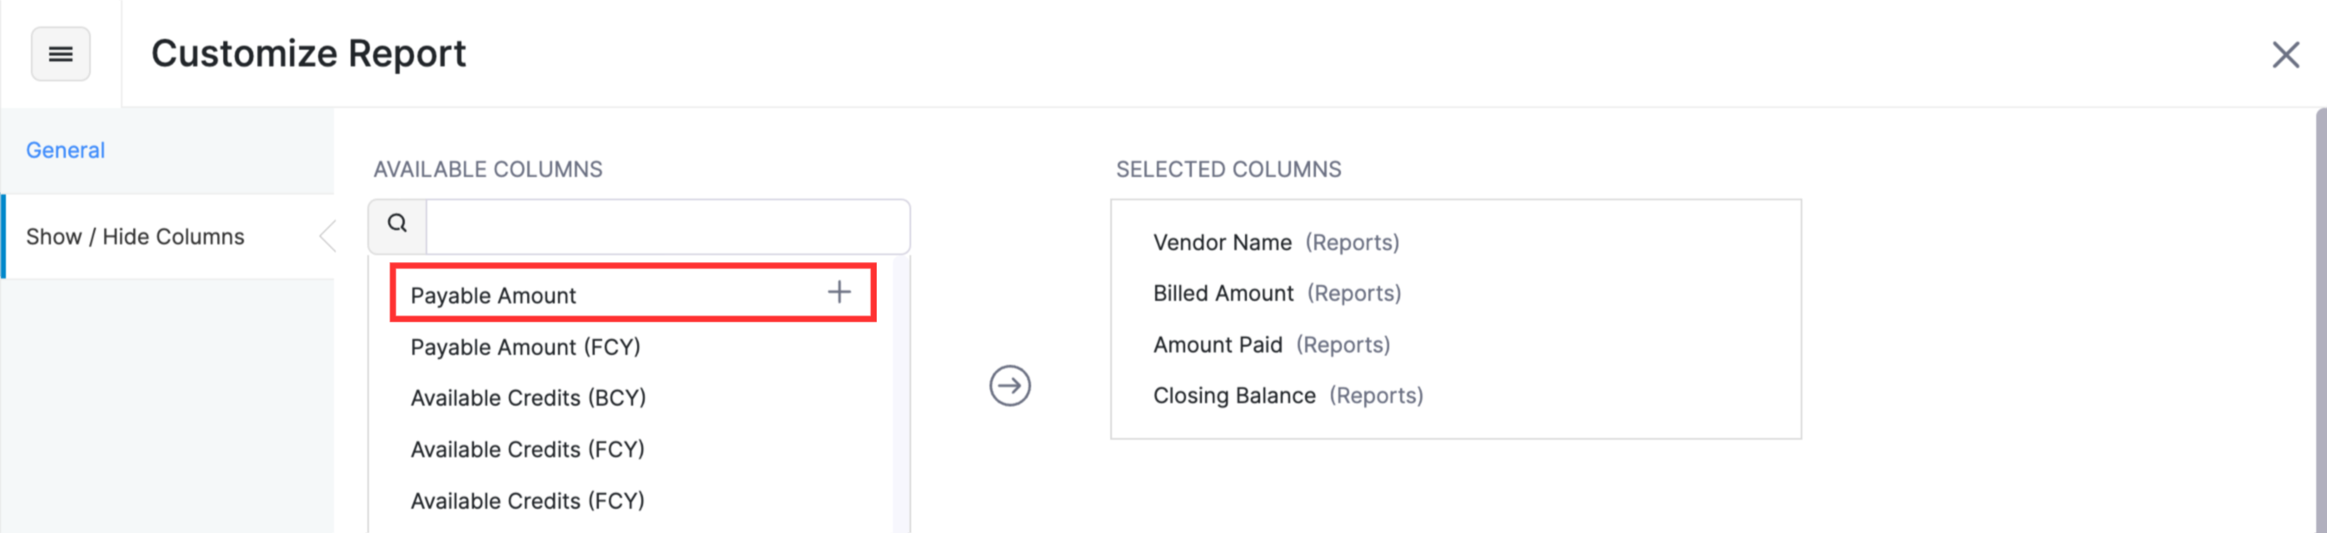The height and width of the screenshot is (533, 2327).
Task: Select Available Credits (BCY) column
Action: click(529, 397)
